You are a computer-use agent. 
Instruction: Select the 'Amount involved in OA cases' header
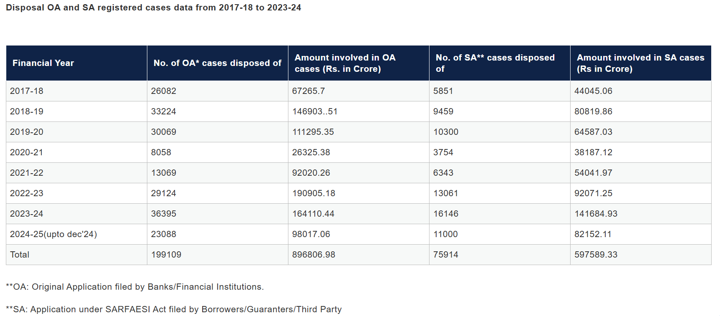click(x=345, y=63)
